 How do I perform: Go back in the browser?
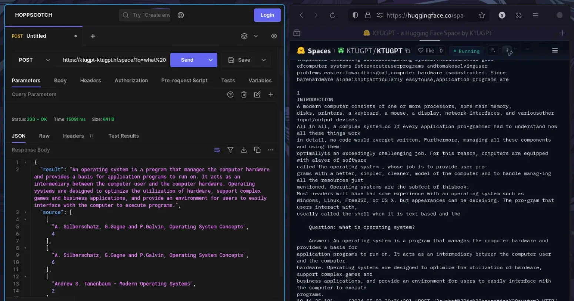click(x=301, y=15)
